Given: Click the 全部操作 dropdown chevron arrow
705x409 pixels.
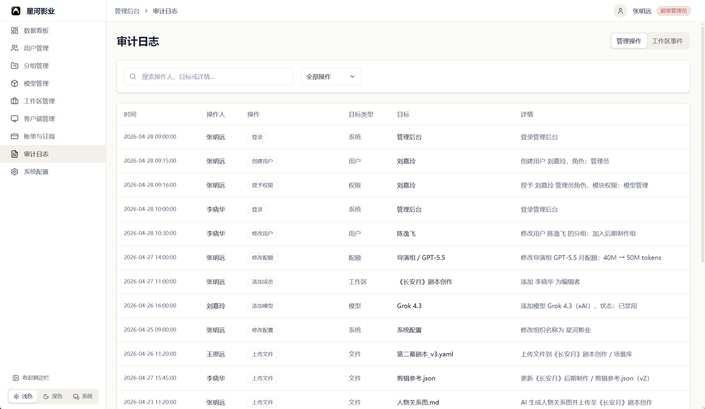Looking at the screenshot, I should [x=352, y=76].
